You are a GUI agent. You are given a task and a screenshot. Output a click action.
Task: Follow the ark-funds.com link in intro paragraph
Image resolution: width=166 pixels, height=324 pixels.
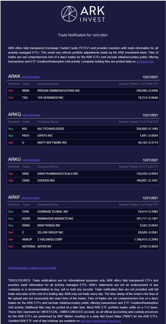(145, 62)
